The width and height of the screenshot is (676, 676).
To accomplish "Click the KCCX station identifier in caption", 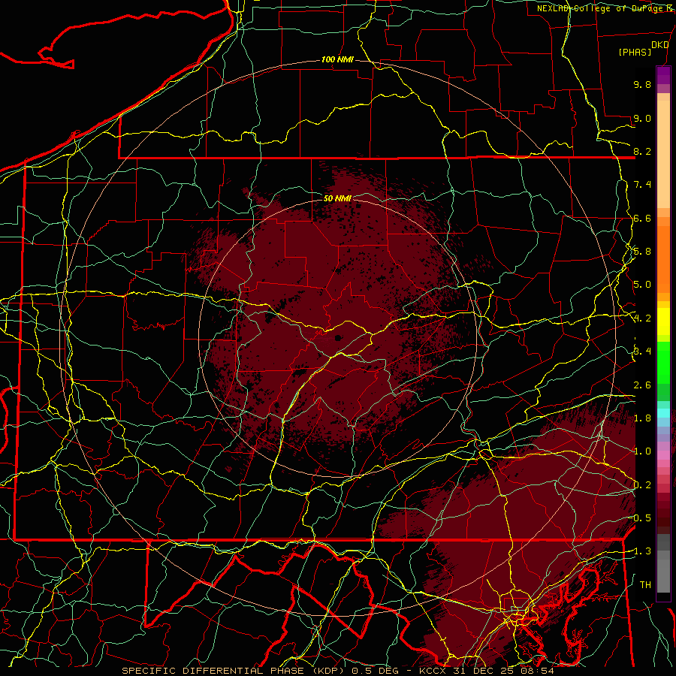I will (434, 671).
